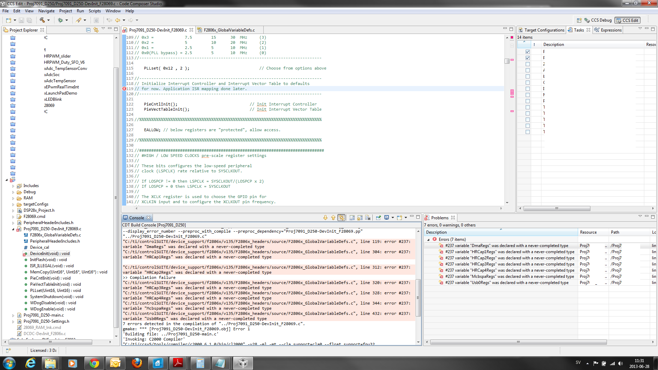Switch to CCS Debug perspective
The width and height of the screenshot is (658, 370).
click(598, 20)
